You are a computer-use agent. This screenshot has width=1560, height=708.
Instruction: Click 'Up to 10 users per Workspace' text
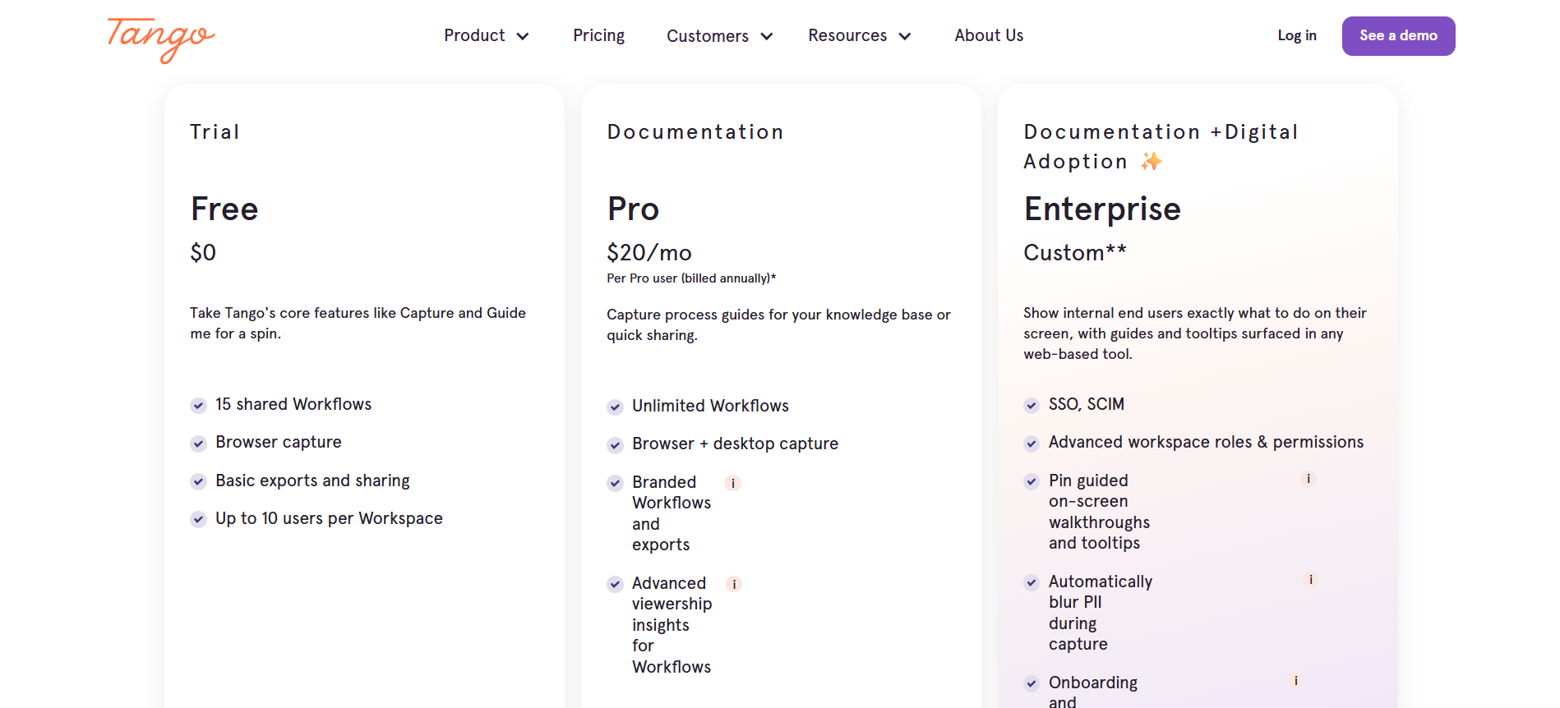click(329, 518)
